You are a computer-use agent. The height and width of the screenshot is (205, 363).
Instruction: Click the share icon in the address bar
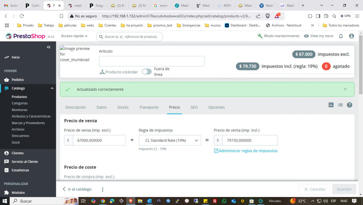tap(258, 16)
